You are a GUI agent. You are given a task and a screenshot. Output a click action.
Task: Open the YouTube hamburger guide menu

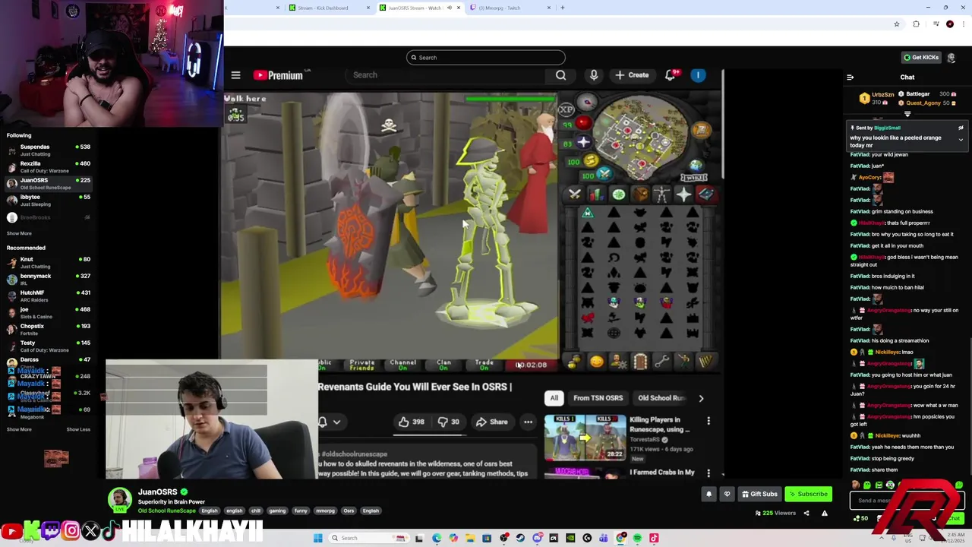[x=235, y=75]
